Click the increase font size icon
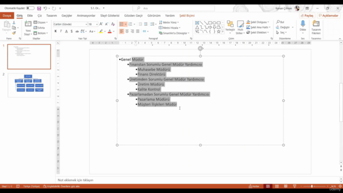 tap(101, 24)
